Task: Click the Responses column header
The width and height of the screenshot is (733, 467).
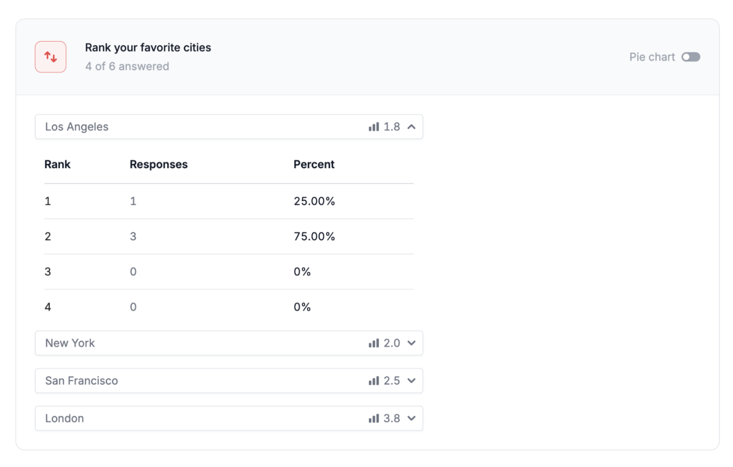Action: click(x=158, y=164)
